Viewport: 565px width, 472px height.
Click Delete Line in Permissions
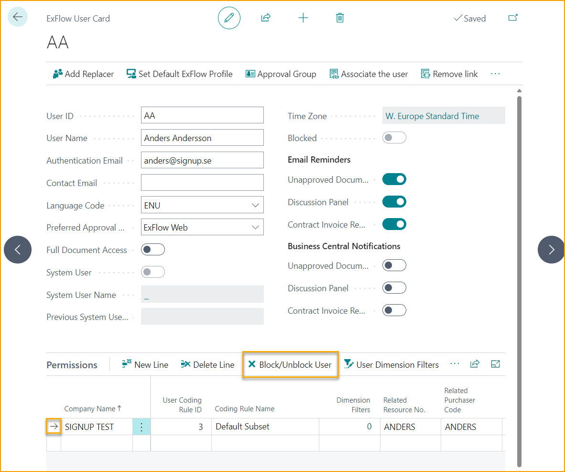[x=207, y=364]
